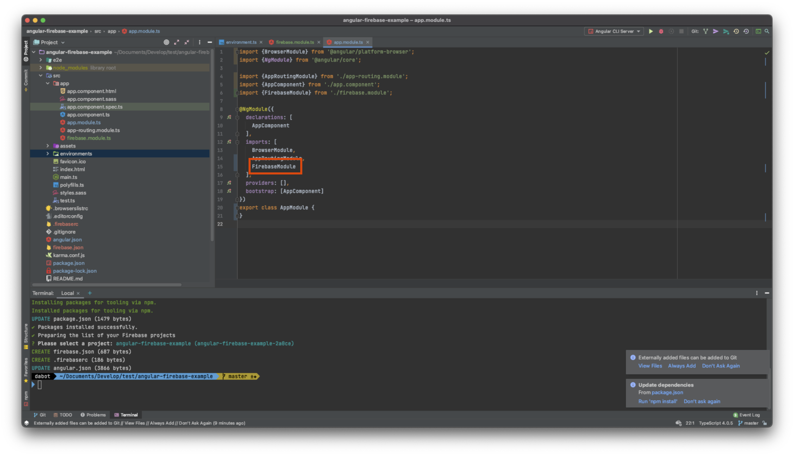Toggle the Favorites side panel

[26, 369]
